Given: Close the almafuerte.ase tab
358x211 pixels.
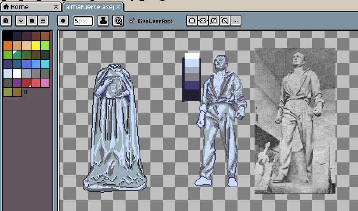Looking at the screenshot, I should [118, 7].
